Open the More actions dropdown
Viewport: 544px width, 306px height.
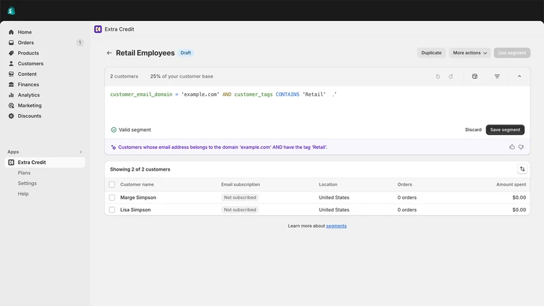click(x=470, y=53)
